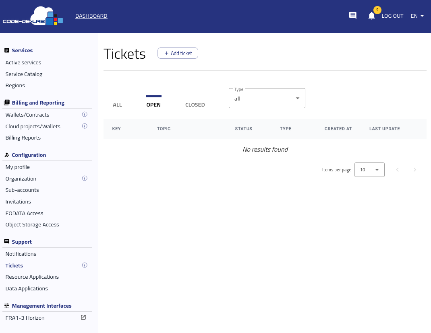Open Items per page dropdown

click(x=369, y=170)
